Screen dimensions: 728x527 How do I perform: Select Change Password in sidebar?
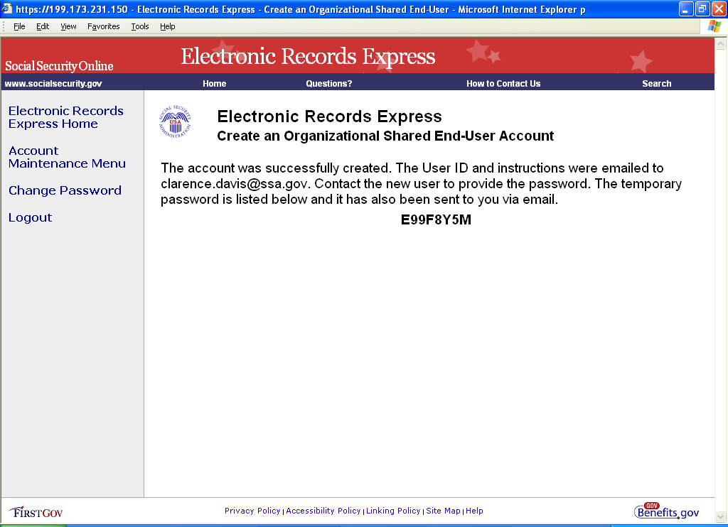click(x=65, y=190)
